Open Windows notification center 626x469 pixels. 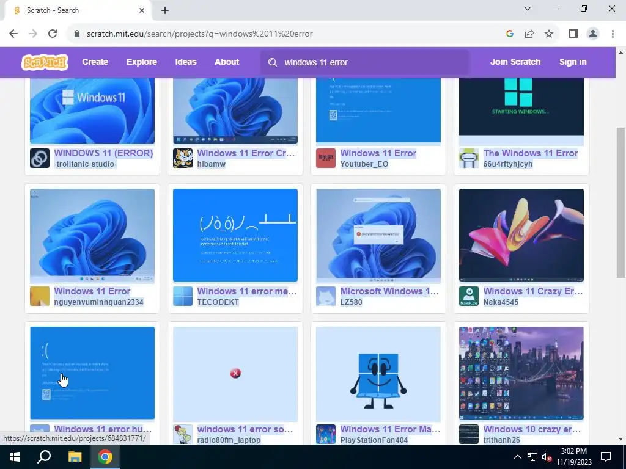[x=606, y=457]
